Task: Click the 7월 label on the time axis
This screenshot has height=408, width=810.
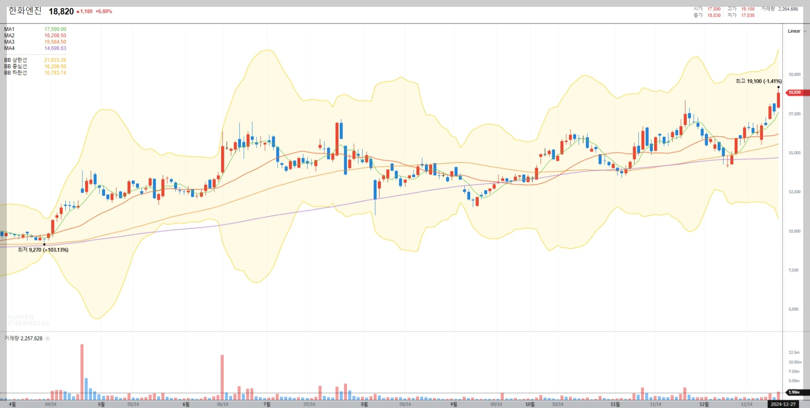Action: pyautogui.click(x=267, y=404)
